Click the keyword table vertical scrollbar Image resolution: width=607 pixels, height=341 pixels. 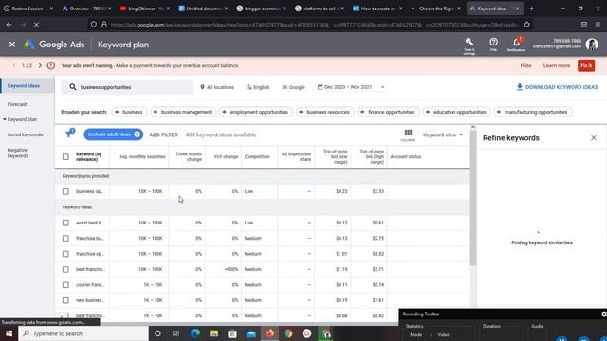tap(473, 198)
